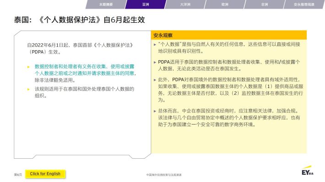Click the 安永观察 orange header bar
The height and width of the screenshot is (182, 325).
pyautogui.click(x=229, y=35)
